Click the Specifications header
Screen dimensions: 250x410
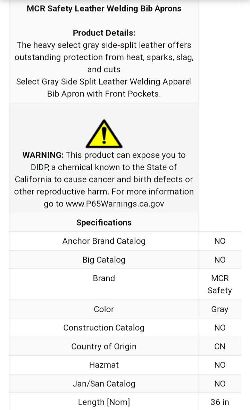click(x=104, y=223)
